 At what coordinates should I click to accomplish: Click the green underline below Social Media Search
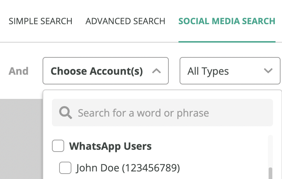(227, 42)
